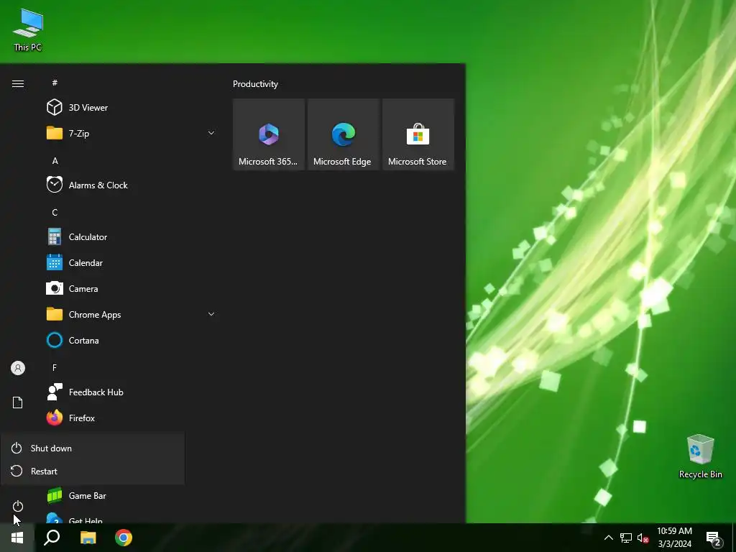
Task: Click the Chrome Apps folder icon
Action: (x=55, y=315)
